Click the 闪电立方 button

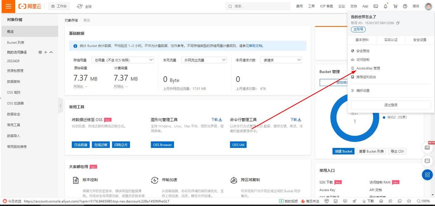point(121,145)
